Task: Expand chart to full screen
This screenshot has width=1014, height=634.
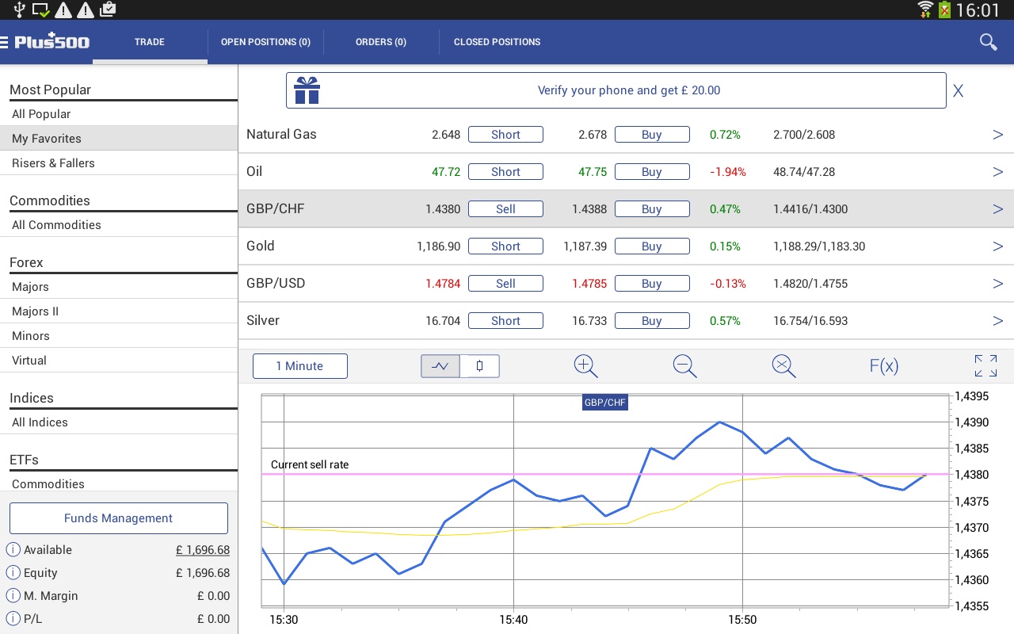Action: tap(985, 366)
